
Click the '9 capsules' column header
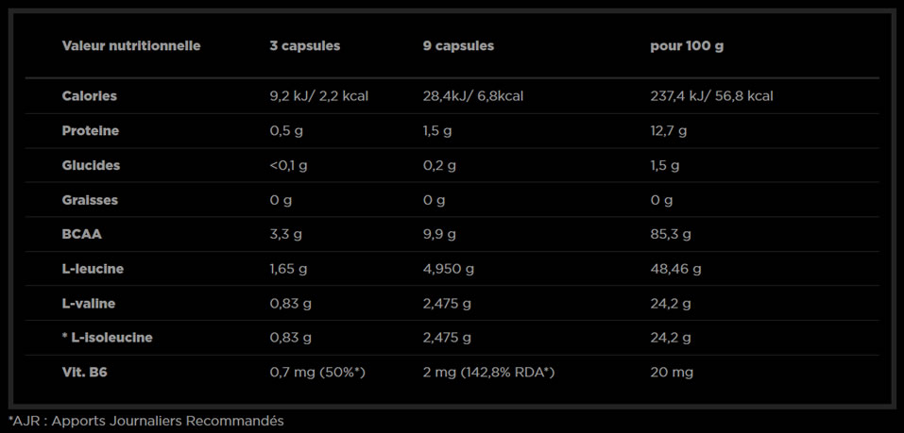click(x=458, y=46)
